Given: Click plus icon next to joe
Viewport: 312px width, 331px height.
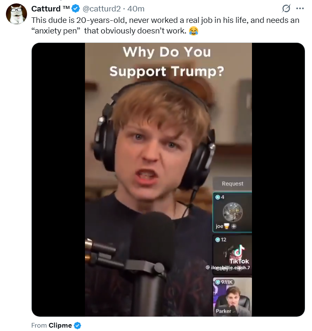Looking at the screenshot, I should pyautogui.click(x=234, y=226).
